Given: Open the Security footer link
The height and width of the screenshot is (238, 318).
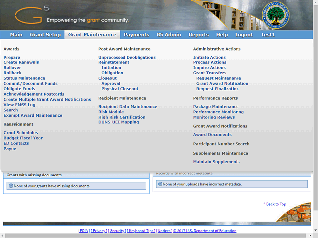Looking at the screenshot, I should [x=117, y=231].
